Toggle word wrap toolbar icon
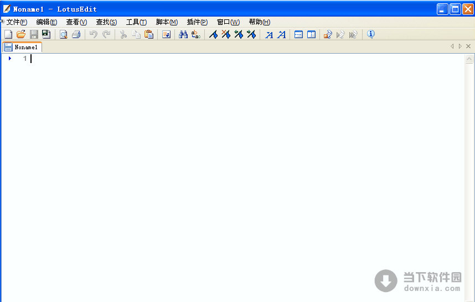Viewport: 475px width, 302px height. click(166, 34)
